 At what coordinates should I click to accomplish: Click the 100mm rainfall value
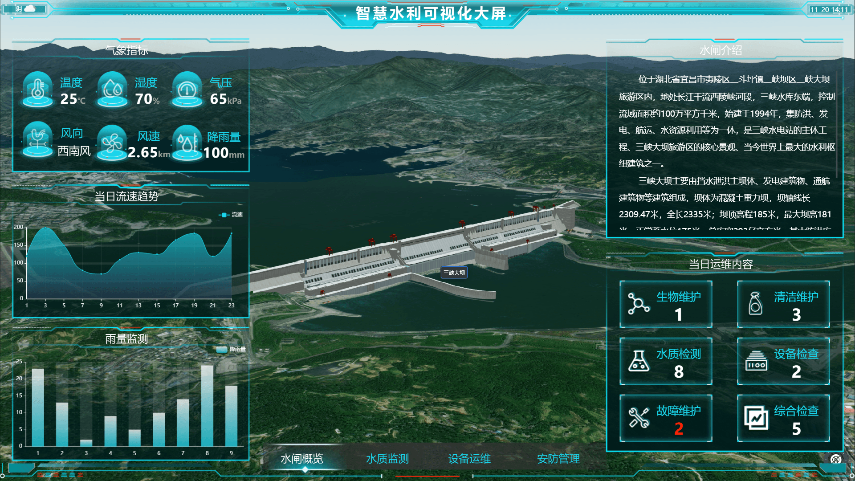tap(224, 153)
